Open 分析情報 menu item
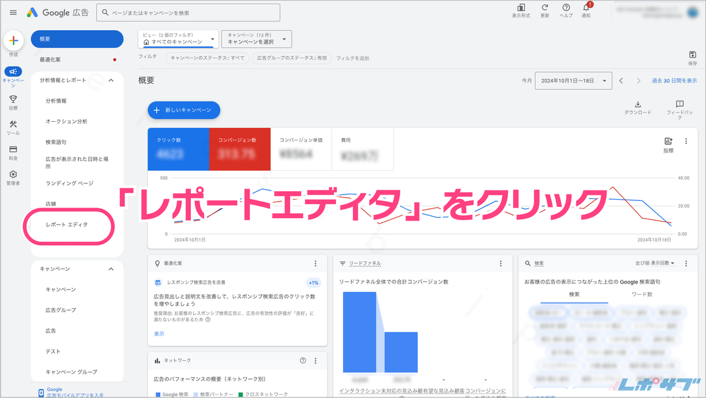 tap(56, 101)
